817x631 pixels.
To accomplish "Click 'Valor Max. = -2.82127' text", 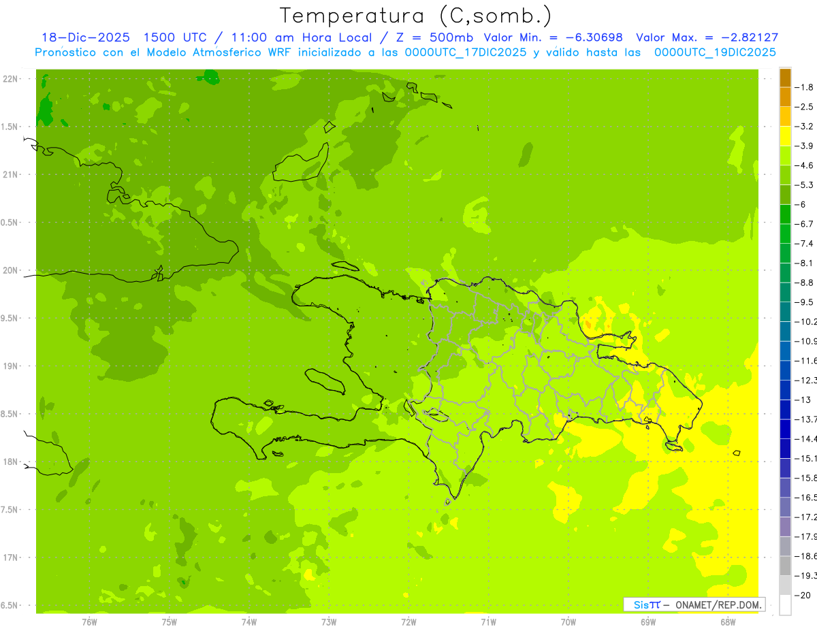I will click(x=707, y=38).
